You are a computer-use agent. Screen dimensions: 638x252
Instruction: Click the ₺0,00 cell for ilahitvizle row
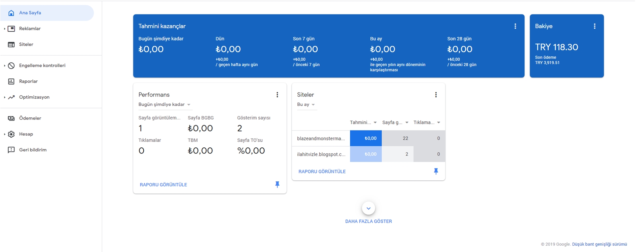pyautogui.click(x=366, y=154)
